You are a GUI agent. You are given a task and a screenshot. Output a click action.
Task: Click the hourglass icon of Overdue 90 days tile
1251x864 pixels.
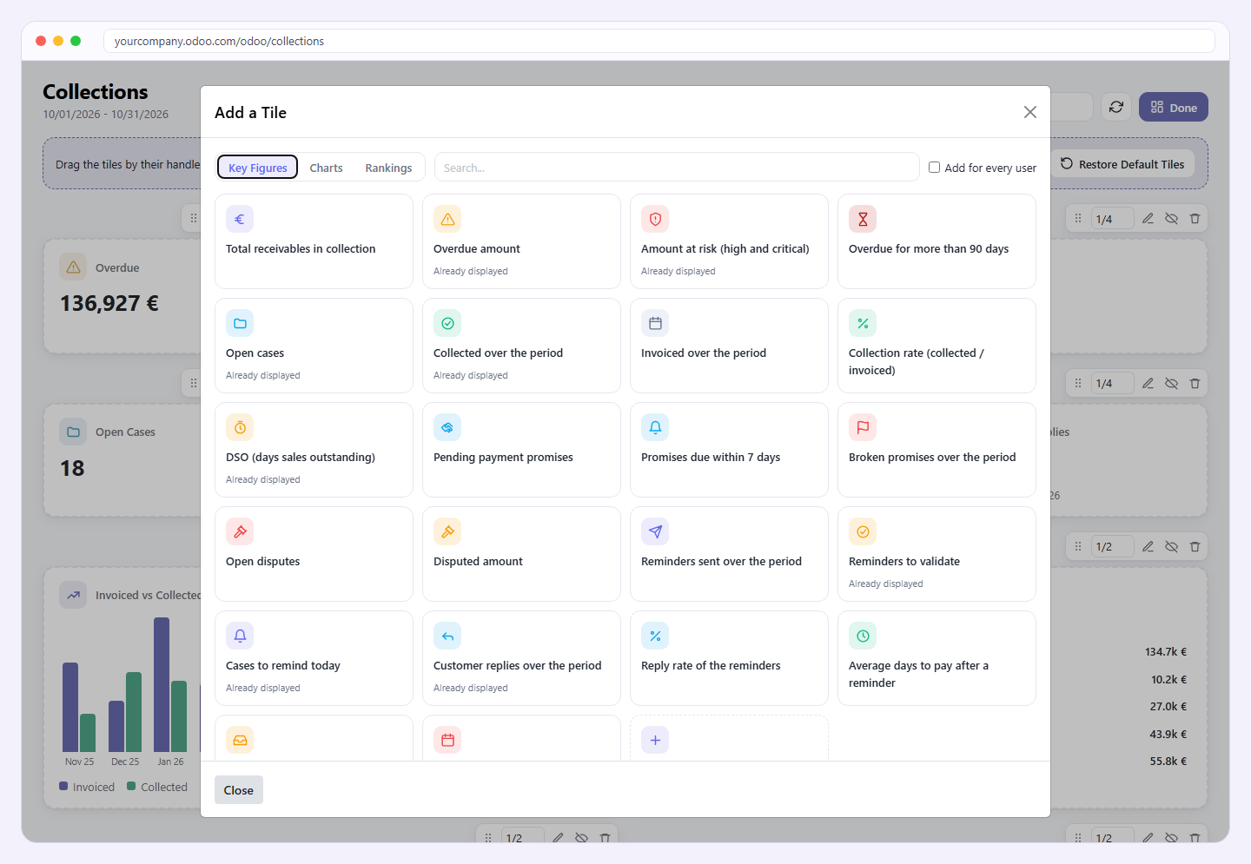coord(863,219)
